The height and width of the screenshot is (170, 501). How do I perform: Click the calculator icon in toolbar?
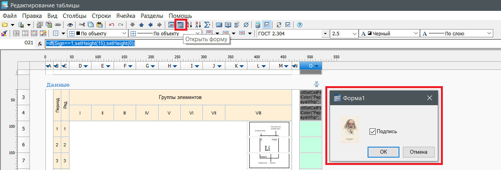[258, 25]
